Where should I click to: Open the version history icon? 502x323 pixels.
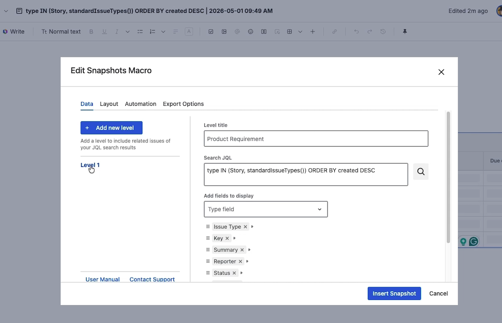click(383, 32)
